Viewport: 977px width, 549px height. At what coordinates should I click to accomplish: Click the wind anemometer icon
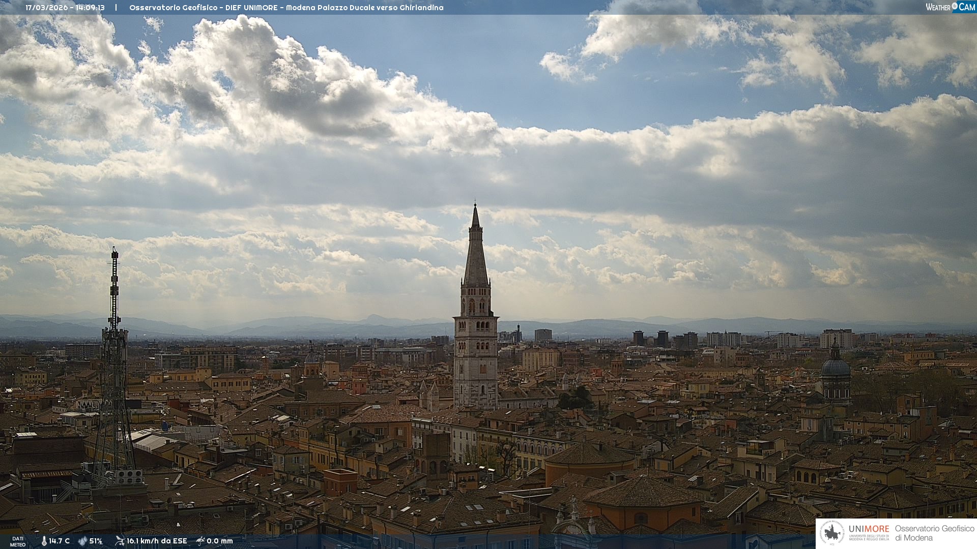pos(120,541)
